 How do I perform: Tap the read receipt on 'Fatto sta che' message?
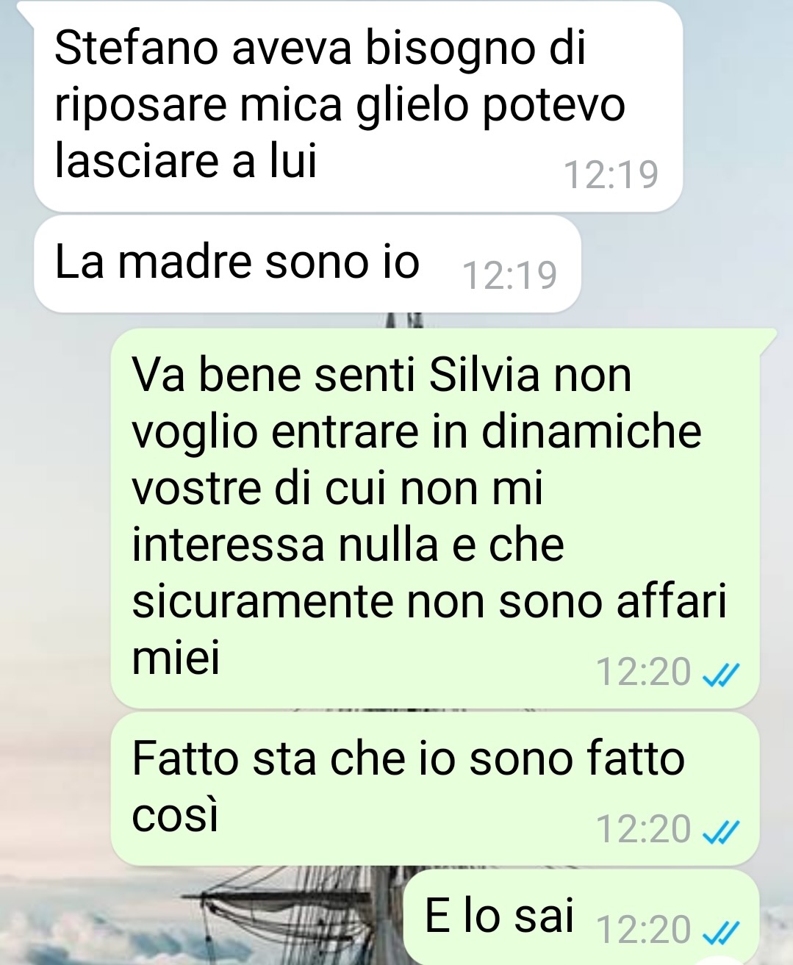tap(720, 832)
